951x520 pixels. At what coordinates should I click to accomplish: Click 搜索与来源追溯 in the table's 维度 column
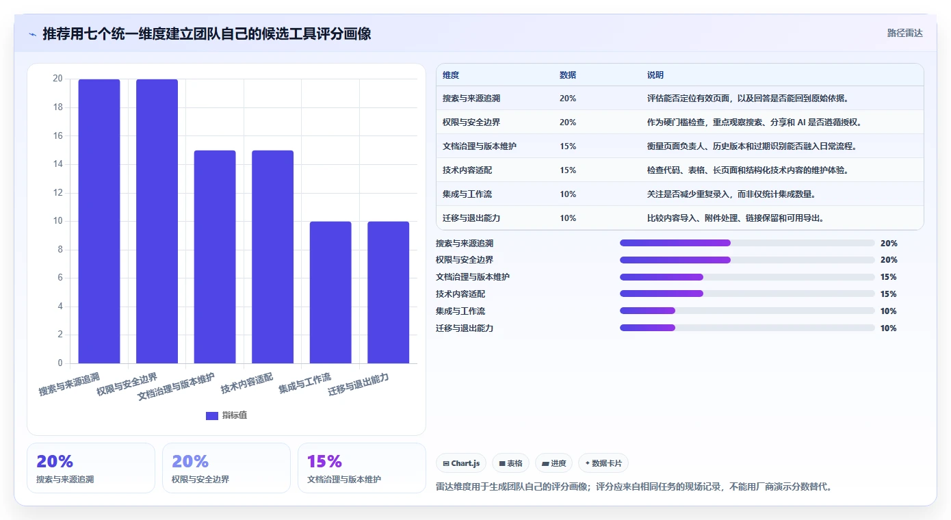(471, 99)
